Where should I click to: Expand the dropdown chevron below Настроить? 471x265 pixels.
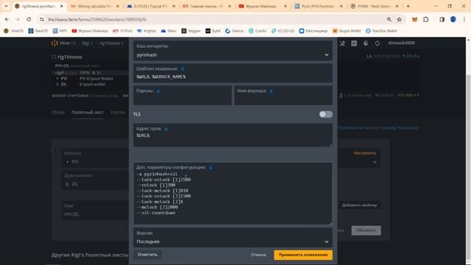pyautogui.click(x=375, y=162)
